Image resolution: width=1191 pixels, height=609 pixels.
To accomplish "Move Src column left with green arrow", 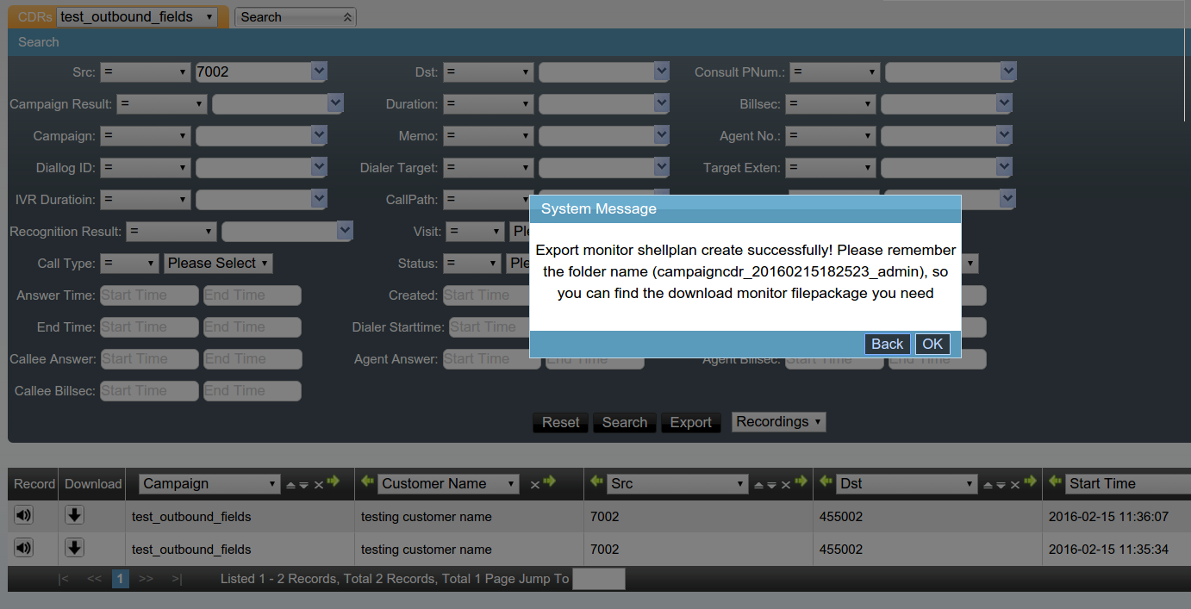I will [595, 482].
